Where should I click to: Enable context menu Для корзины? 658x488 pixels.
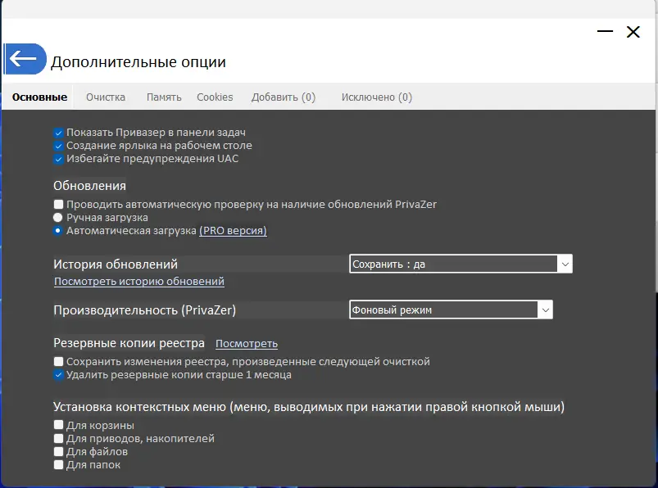(x=58, y=425)
